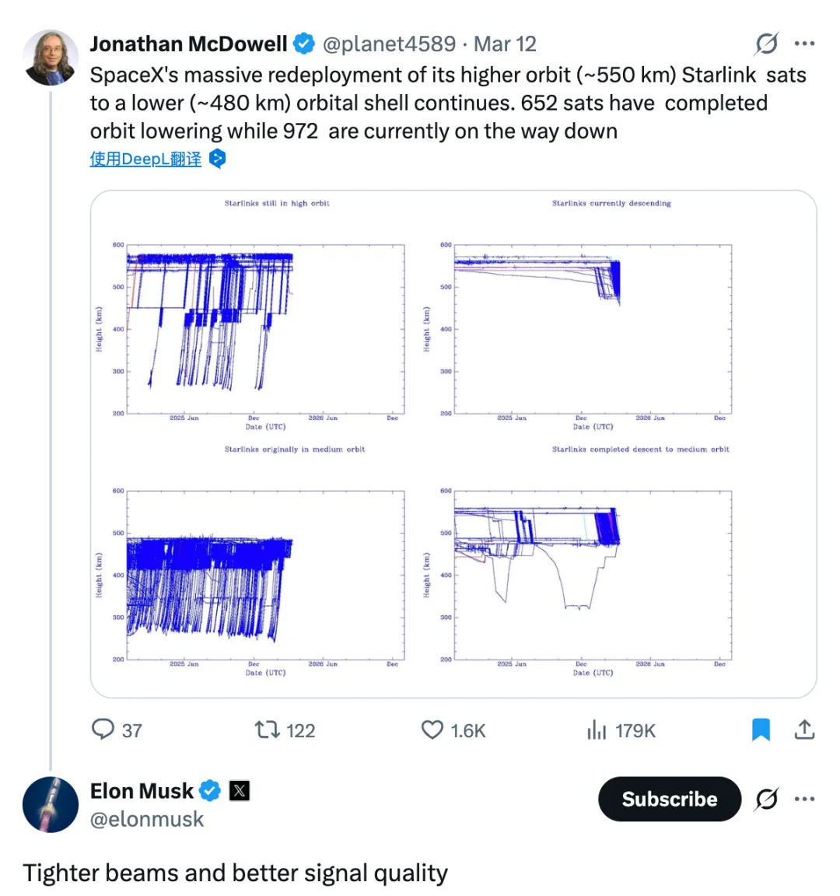This screenshot has width=840, height=896.
Task: Click Grok icon on Jonathan McDowell's post
Action: point(766,44)
